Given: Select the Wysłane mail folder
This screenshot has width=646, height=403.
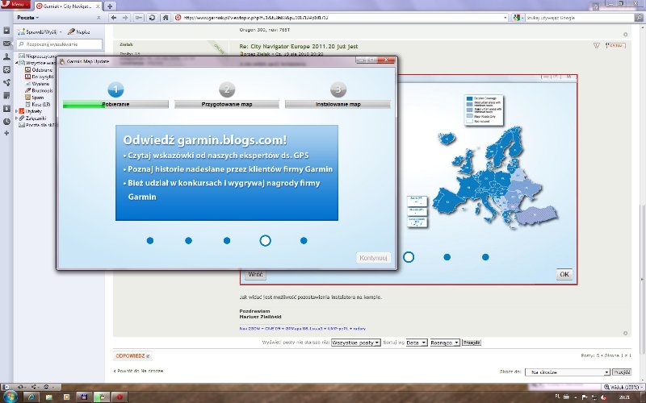Looking at the screenshot, I should click(x=37, y=84).
